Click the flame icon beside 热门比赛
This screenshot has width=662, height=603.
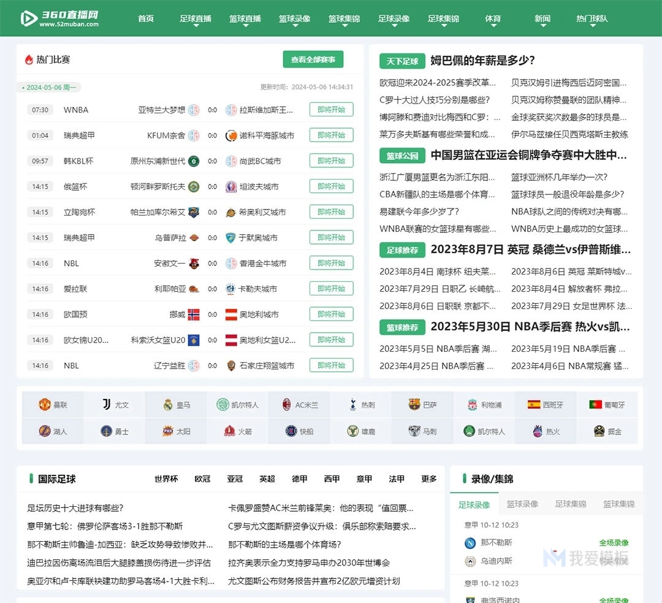tap(28, 59)
